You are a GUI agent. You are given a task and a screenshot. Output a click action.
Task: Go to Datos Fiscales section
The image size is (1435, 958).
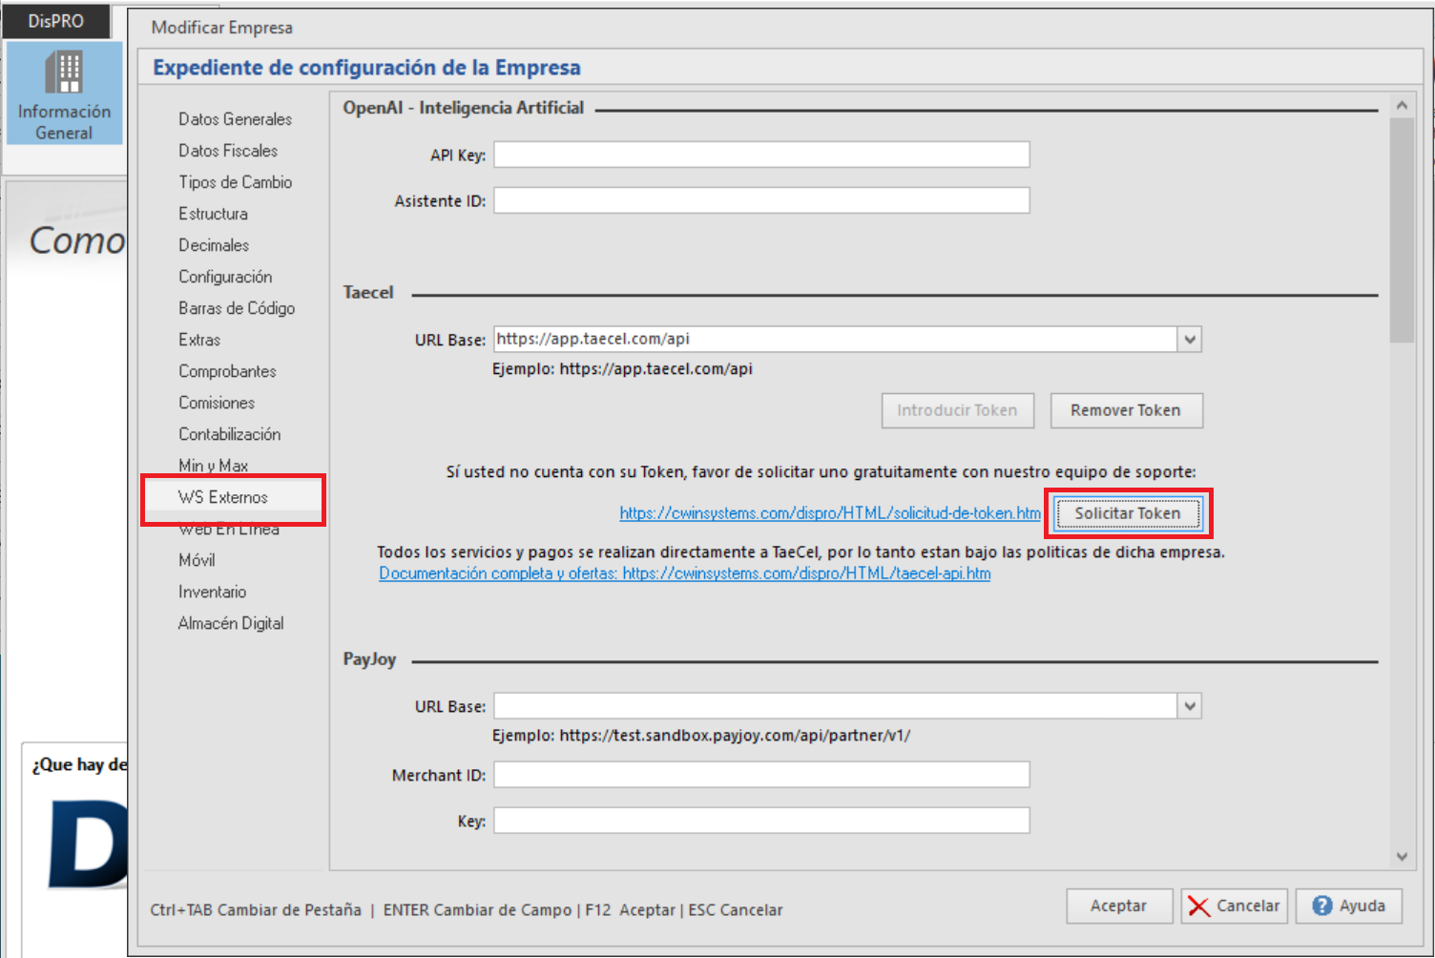coord(228,151)
